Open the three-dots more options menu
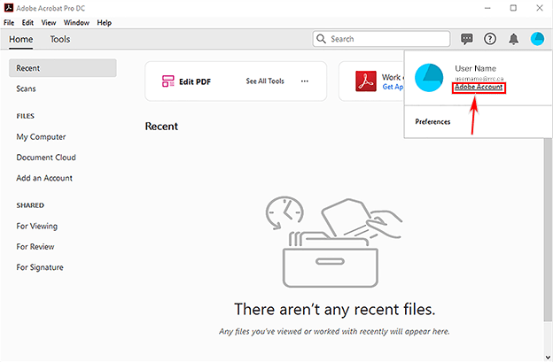The height and width of the screenshot is (362, 553). point(305,81)
